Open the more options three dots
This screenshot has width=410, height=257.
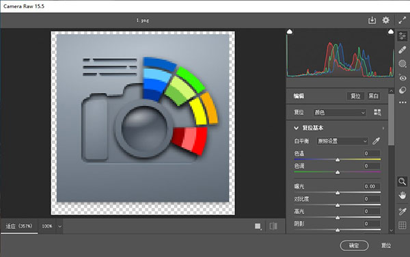click(x=402, y=103)
